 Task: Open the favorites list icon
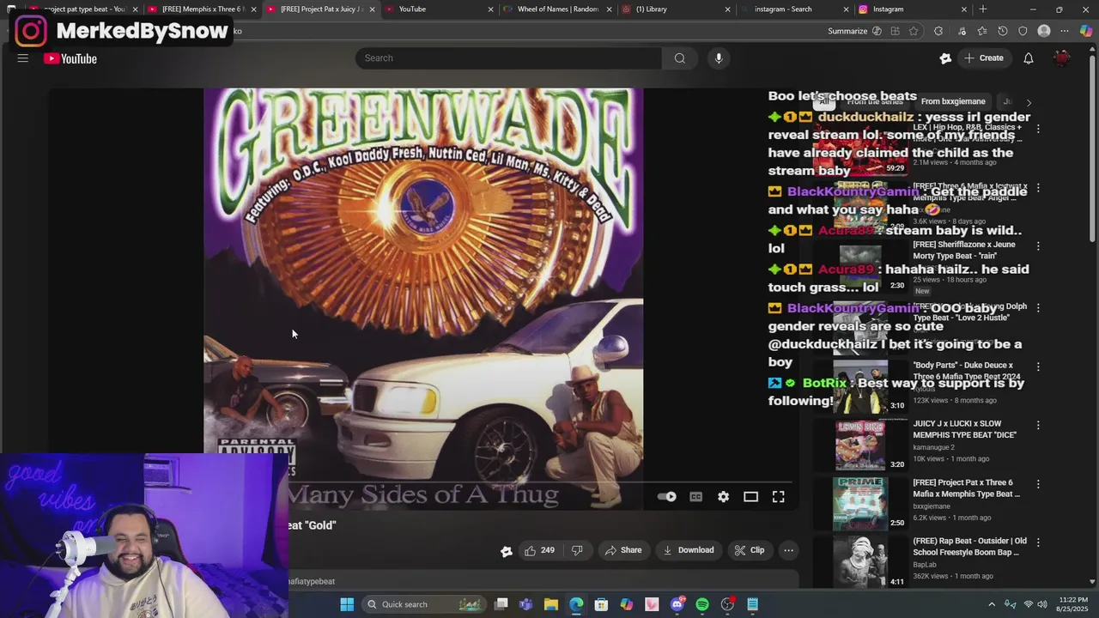[x=982, y=31]
